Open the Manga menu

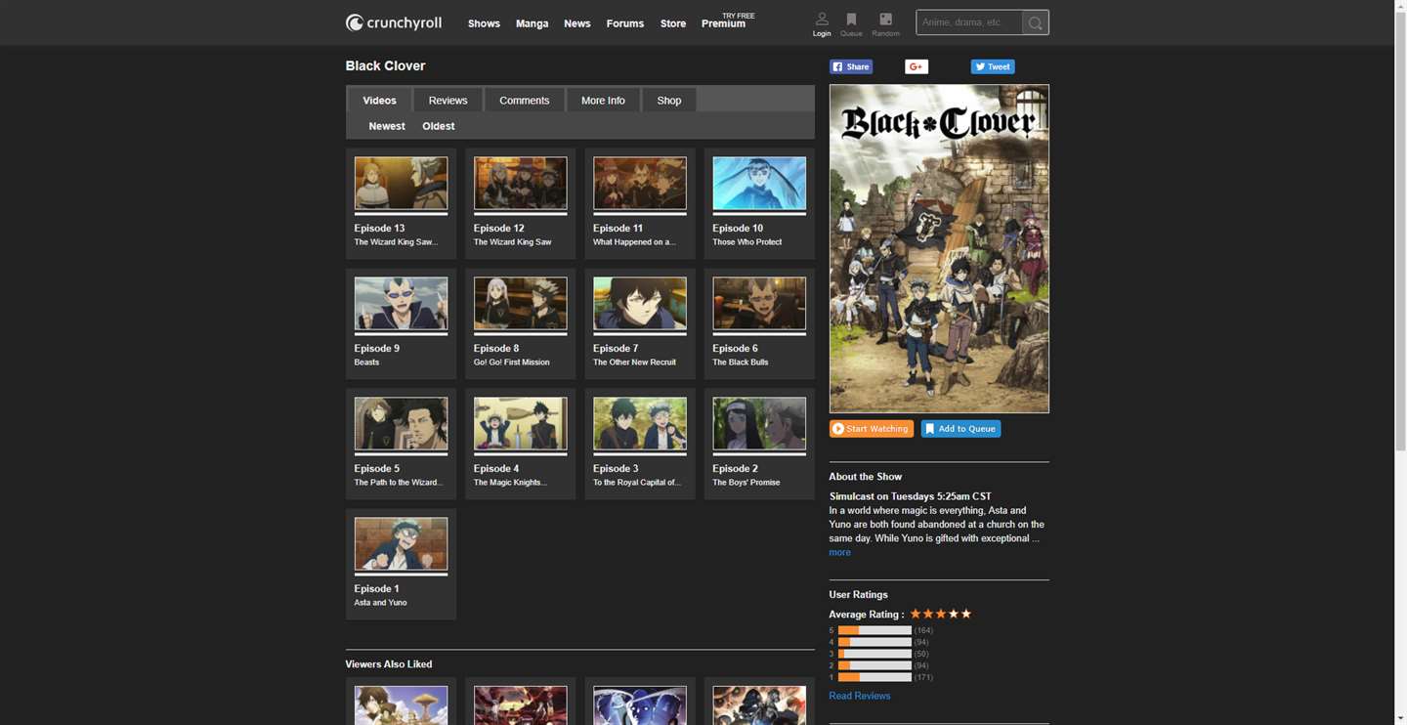[532, 23]
